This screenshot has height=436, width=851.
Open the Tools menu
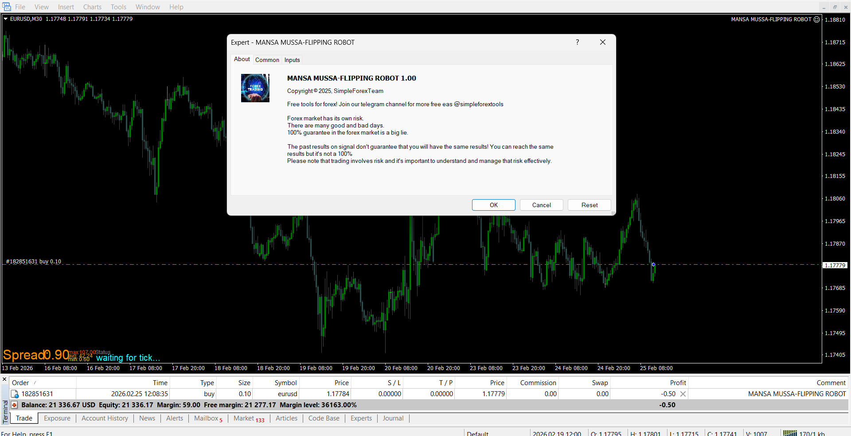point(118,7)
